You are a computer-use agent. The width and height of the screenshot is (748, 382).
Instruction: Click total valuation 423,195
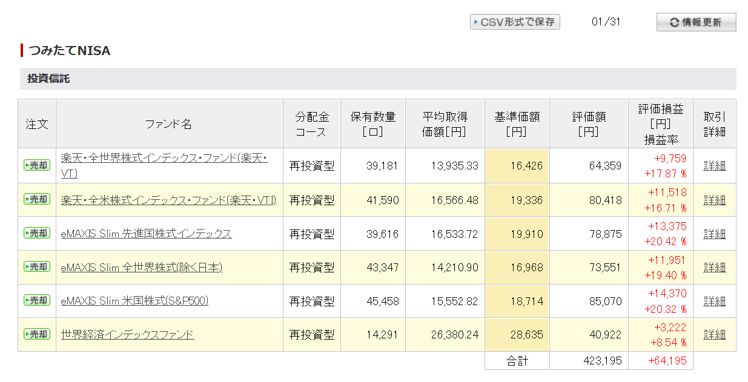603,361
